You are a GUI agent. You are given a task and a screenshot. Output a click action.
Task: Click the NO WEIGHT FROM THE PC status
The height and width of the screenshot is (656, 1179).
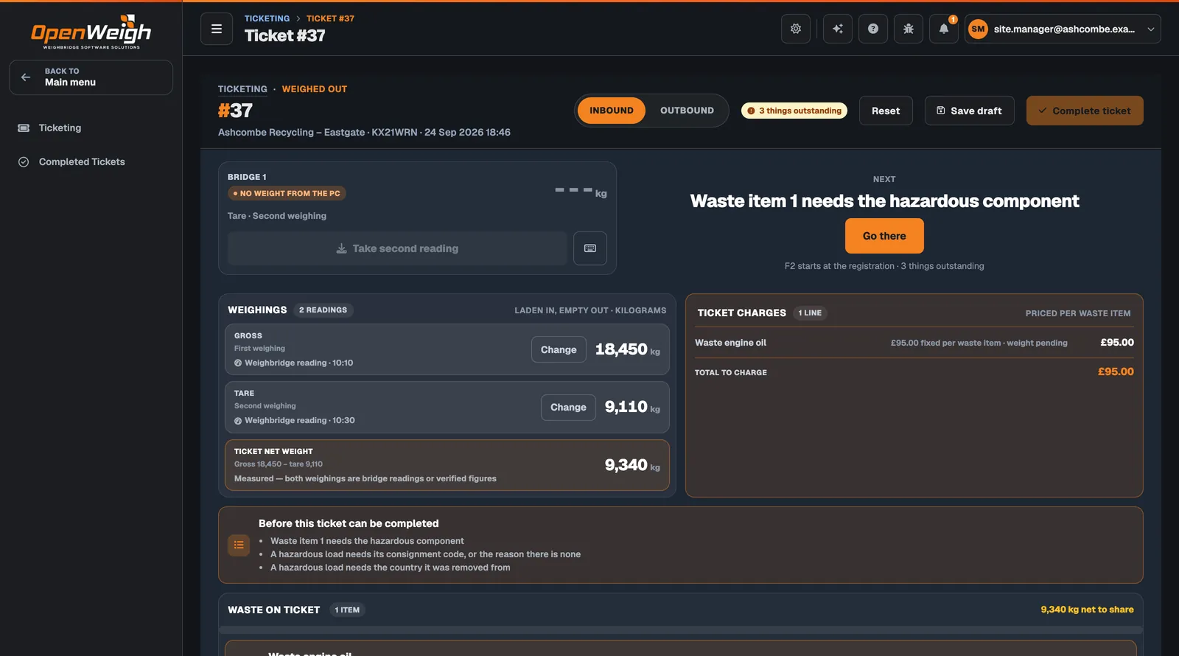click(287, 193)
